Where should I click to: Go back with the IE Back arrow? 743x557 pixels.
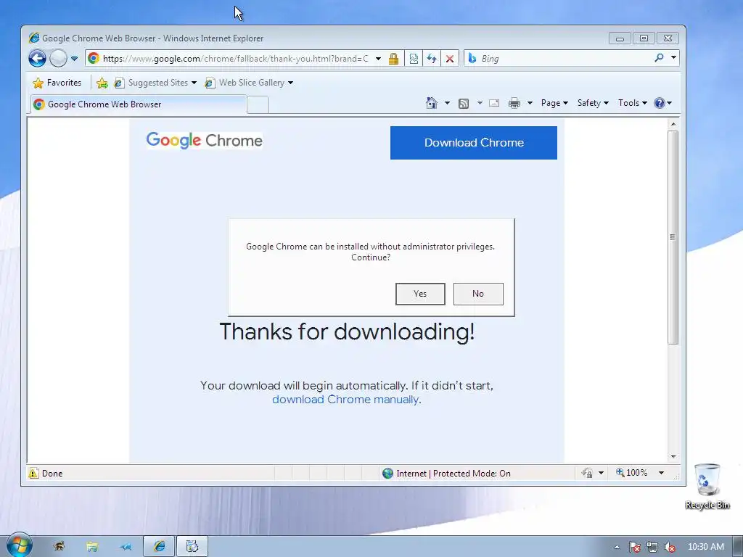point(37,59)
